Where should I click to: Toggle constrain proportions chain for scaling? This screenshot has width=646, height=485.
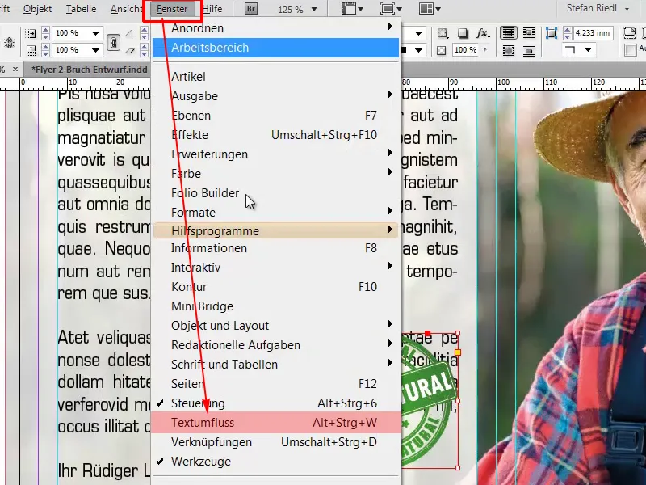coord(113,42)
